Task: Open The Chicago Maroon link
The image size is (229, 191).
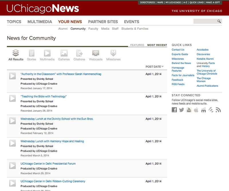Action: pos(204,80)
